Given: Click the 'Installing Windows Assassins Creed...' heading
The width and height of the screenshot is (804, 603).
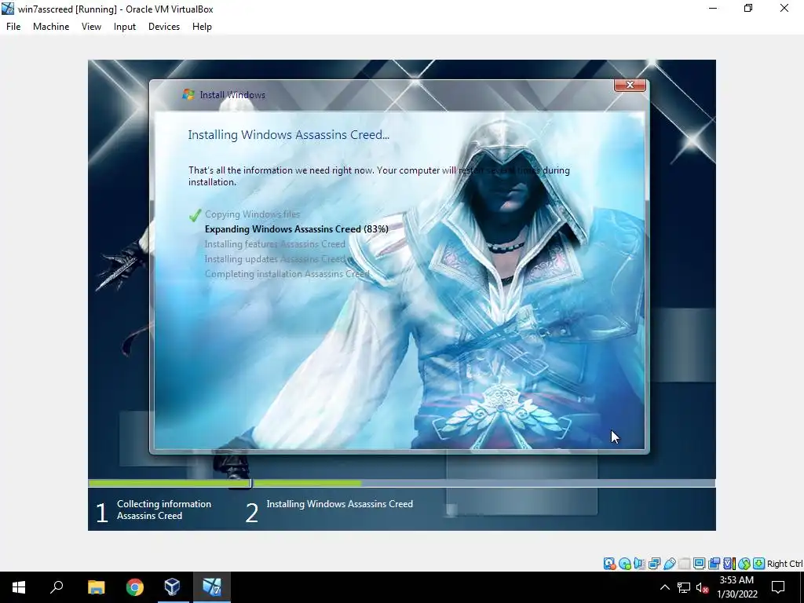Looking at the screenshot, I should [x=289, y=135].
